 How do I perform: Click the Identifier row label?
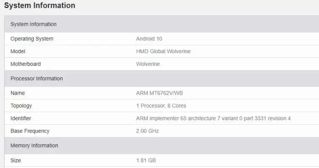[21, 119]
